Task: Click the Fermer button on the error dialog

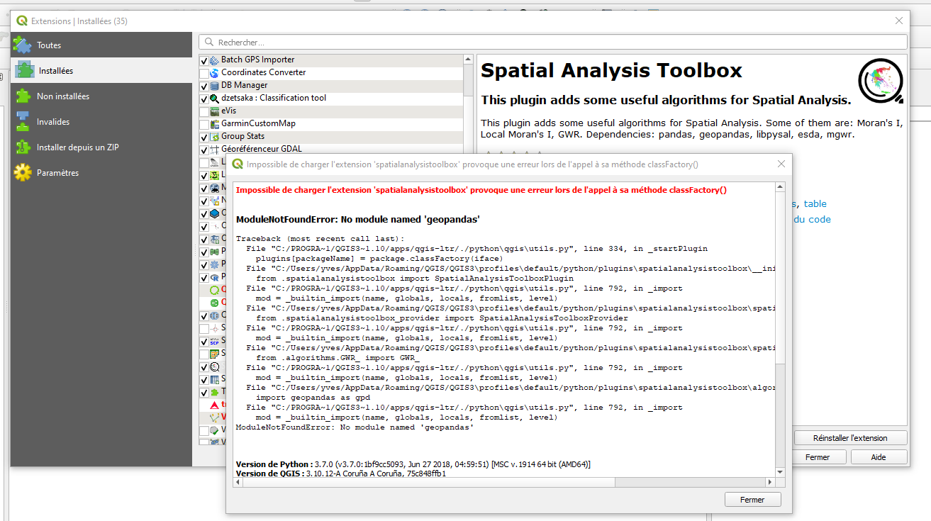Action: tap(752, 499)
